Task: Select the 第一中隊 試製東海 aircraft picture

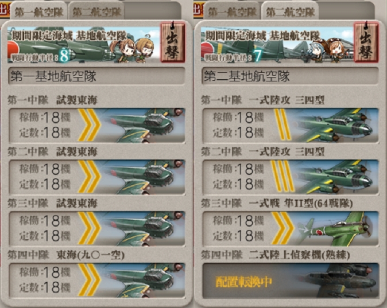Action: (142, 126)
